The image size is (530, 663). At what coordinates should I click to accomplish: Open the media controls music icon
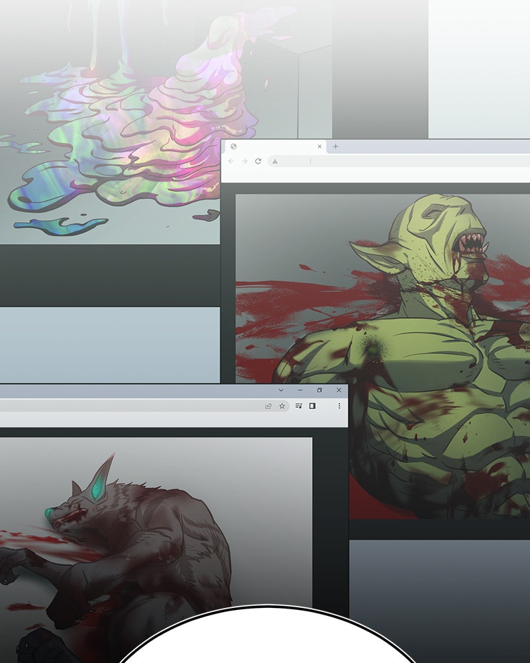[x=299, y=406]
